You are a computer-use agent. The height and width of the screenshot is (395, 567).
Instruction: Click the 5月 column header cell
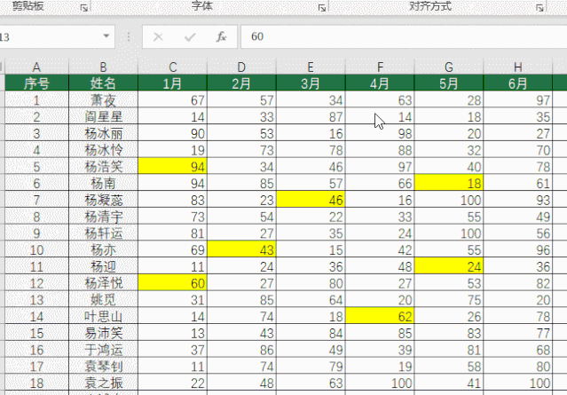(450, 83)
